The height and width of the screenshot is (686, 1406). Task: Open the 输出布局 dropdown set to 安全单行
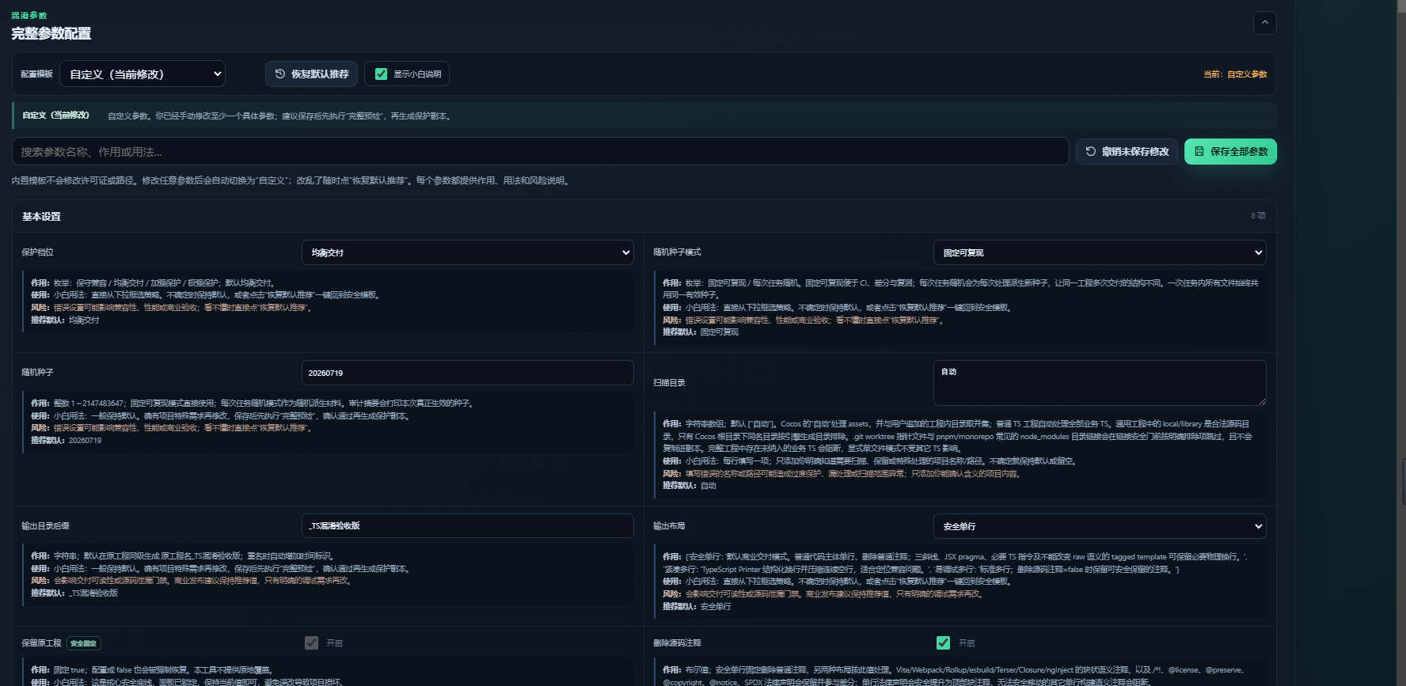coord(1100,526)
